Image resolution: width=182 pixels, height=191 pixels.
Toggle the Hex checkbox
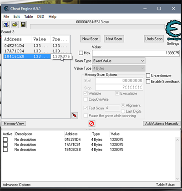point(81,53)
